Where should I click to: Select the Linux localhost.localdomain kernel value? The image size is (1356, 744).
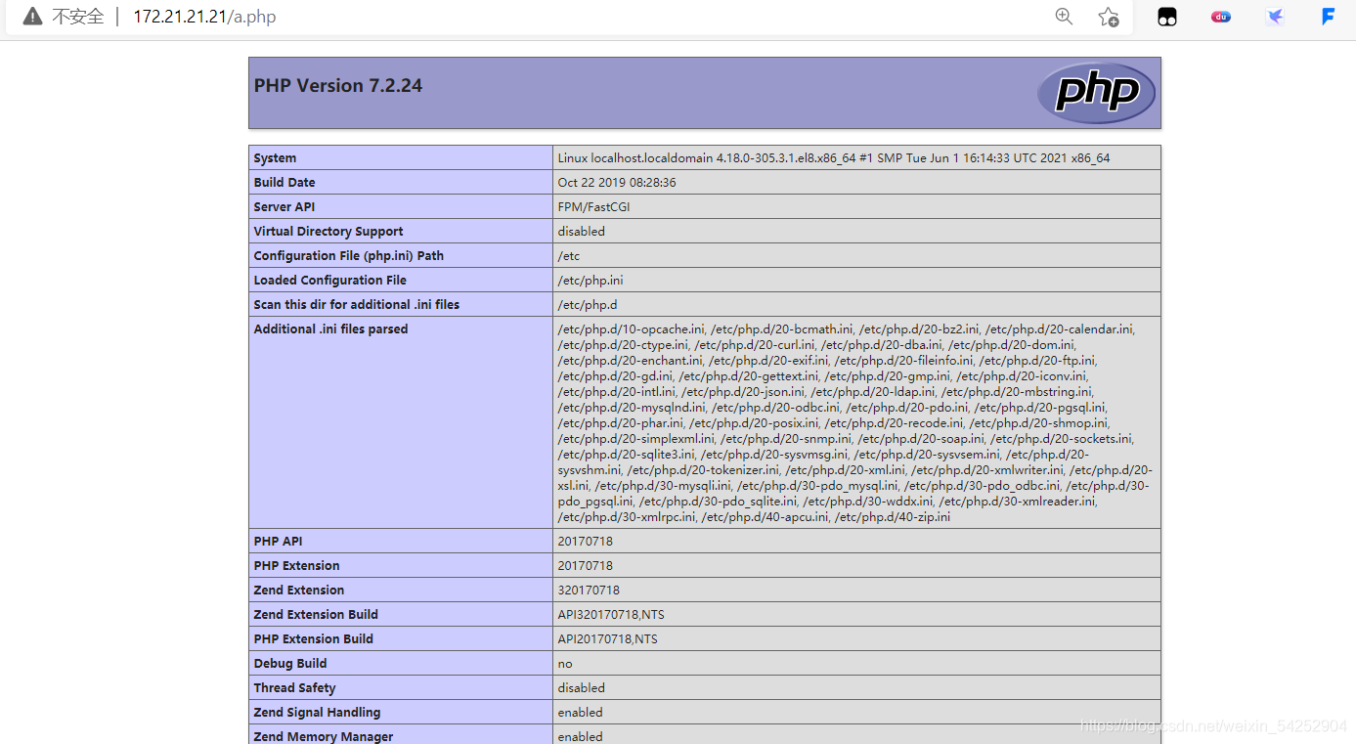coord(834,158)
